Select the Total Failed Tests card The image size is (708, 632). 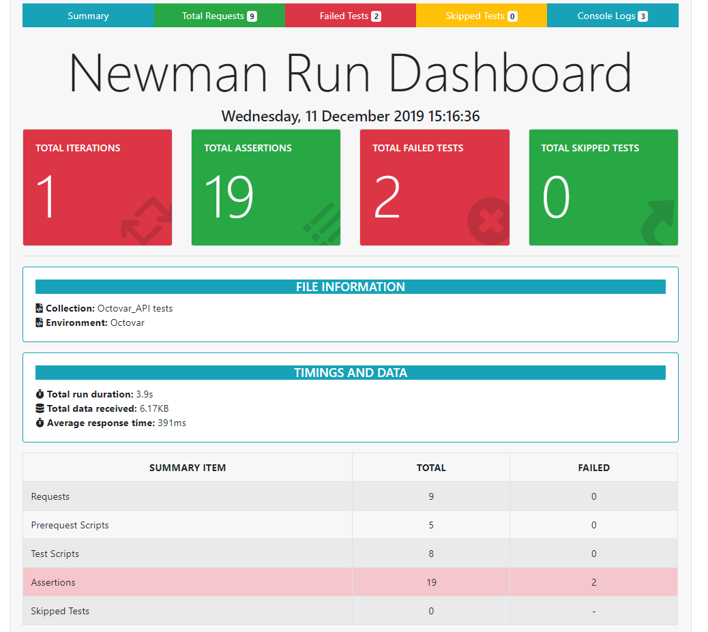pos(434,187)
